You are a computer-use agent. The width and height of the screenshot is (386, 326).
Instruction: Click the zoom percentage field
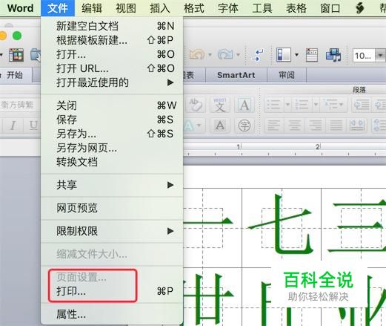tap(364, 56)
